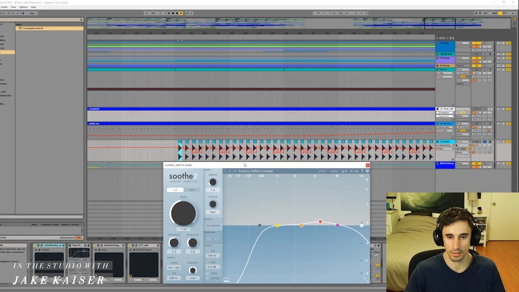Click the soothe2 attack knob
Image resolution: width=519 pixels, height=292 pixels.
213,182
